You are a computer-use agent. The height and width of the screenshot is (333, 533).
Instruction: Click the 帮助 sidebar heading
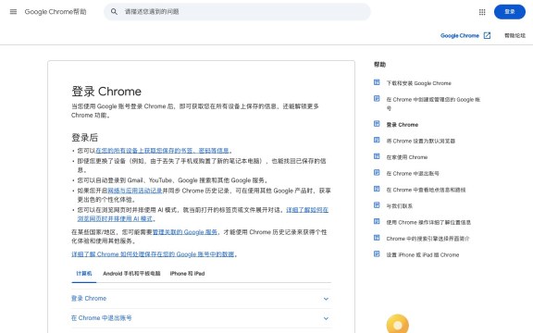(379, 65)
